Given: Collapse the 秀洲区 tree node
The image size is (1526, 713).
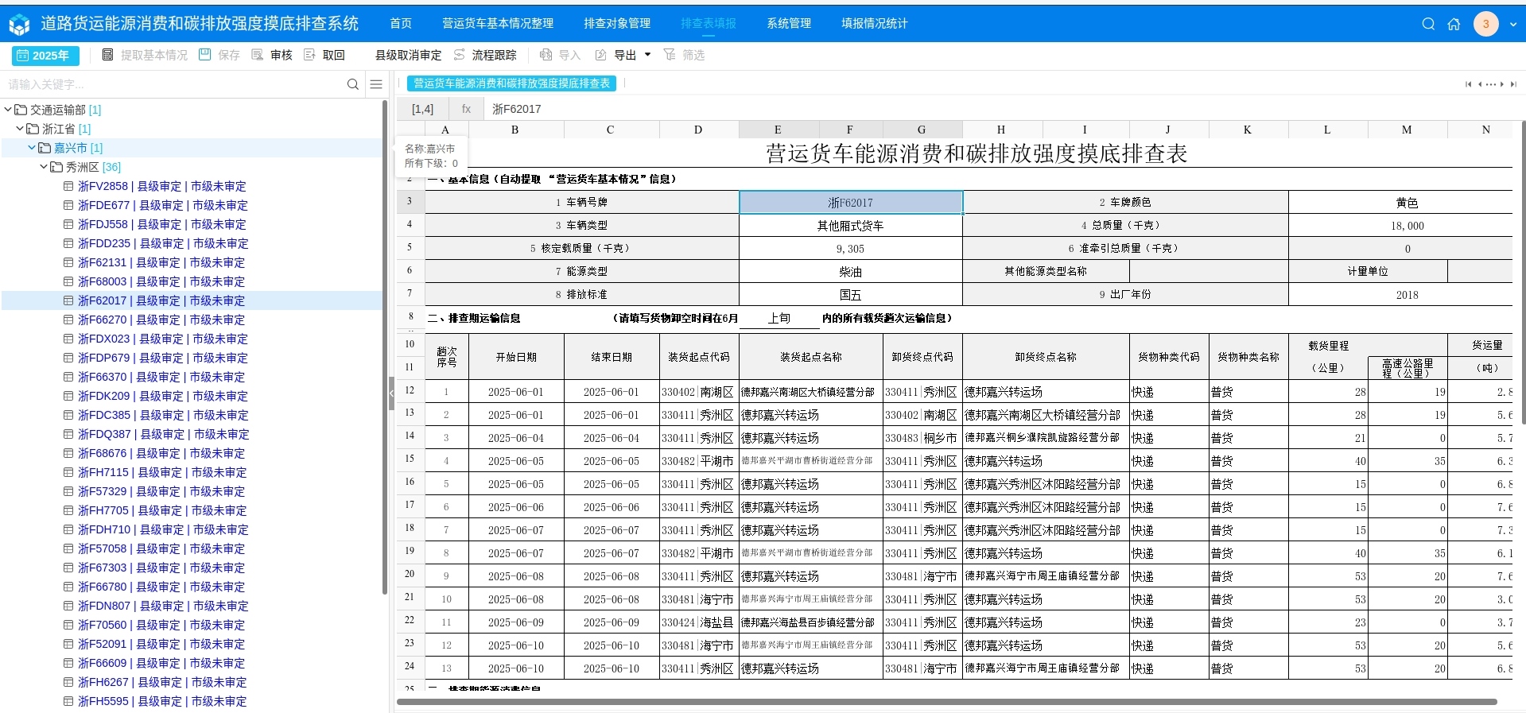Looking at the screenshot, I should coord(44,167).
